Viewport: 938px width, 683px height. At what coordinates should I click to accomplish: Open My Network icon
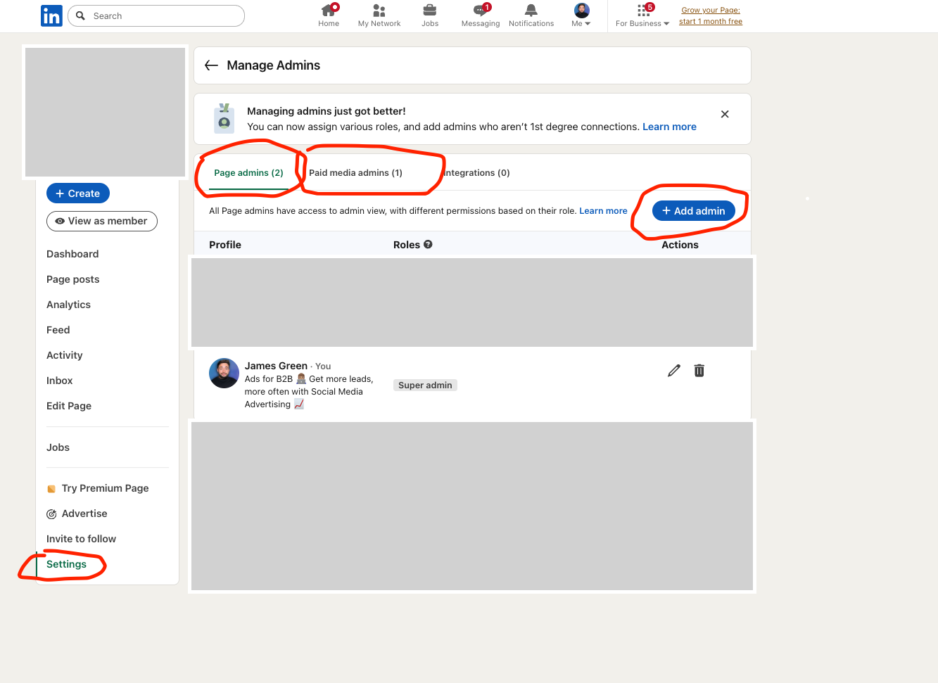(379, 15)
